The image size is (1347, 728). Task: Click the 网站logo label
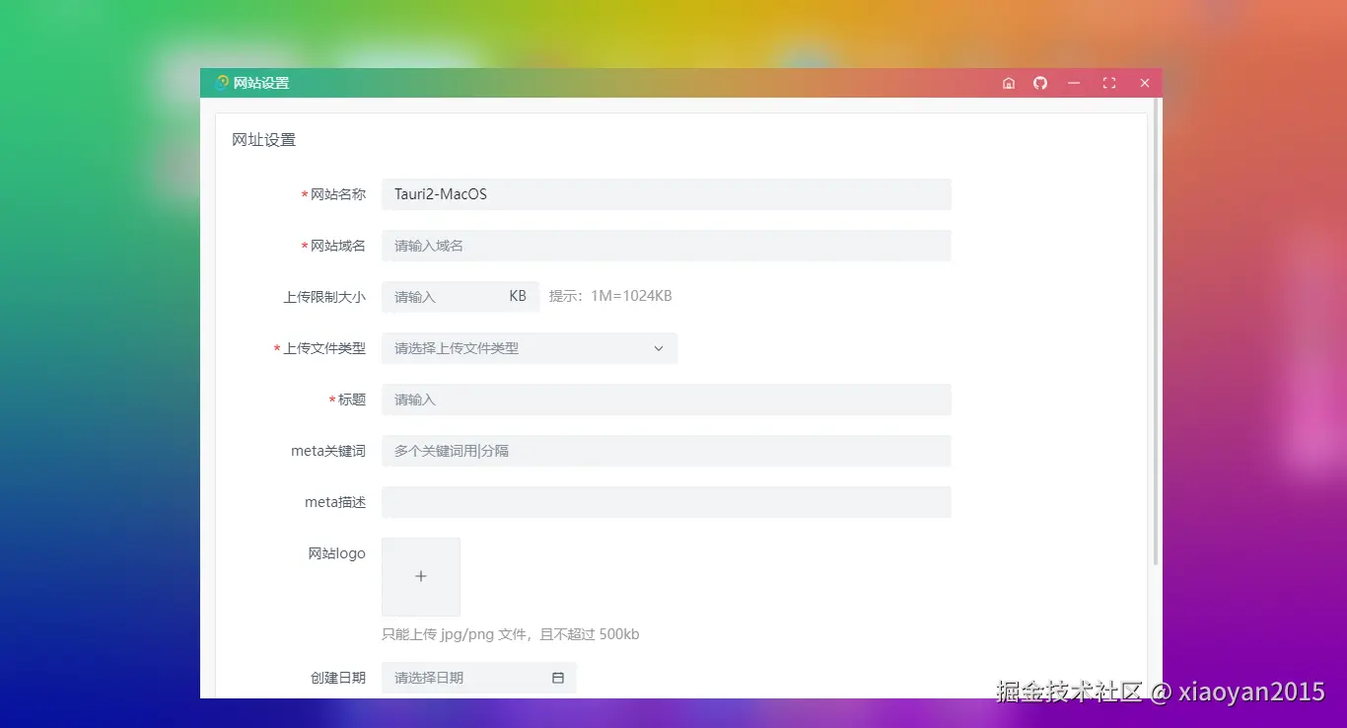[337, 553]
